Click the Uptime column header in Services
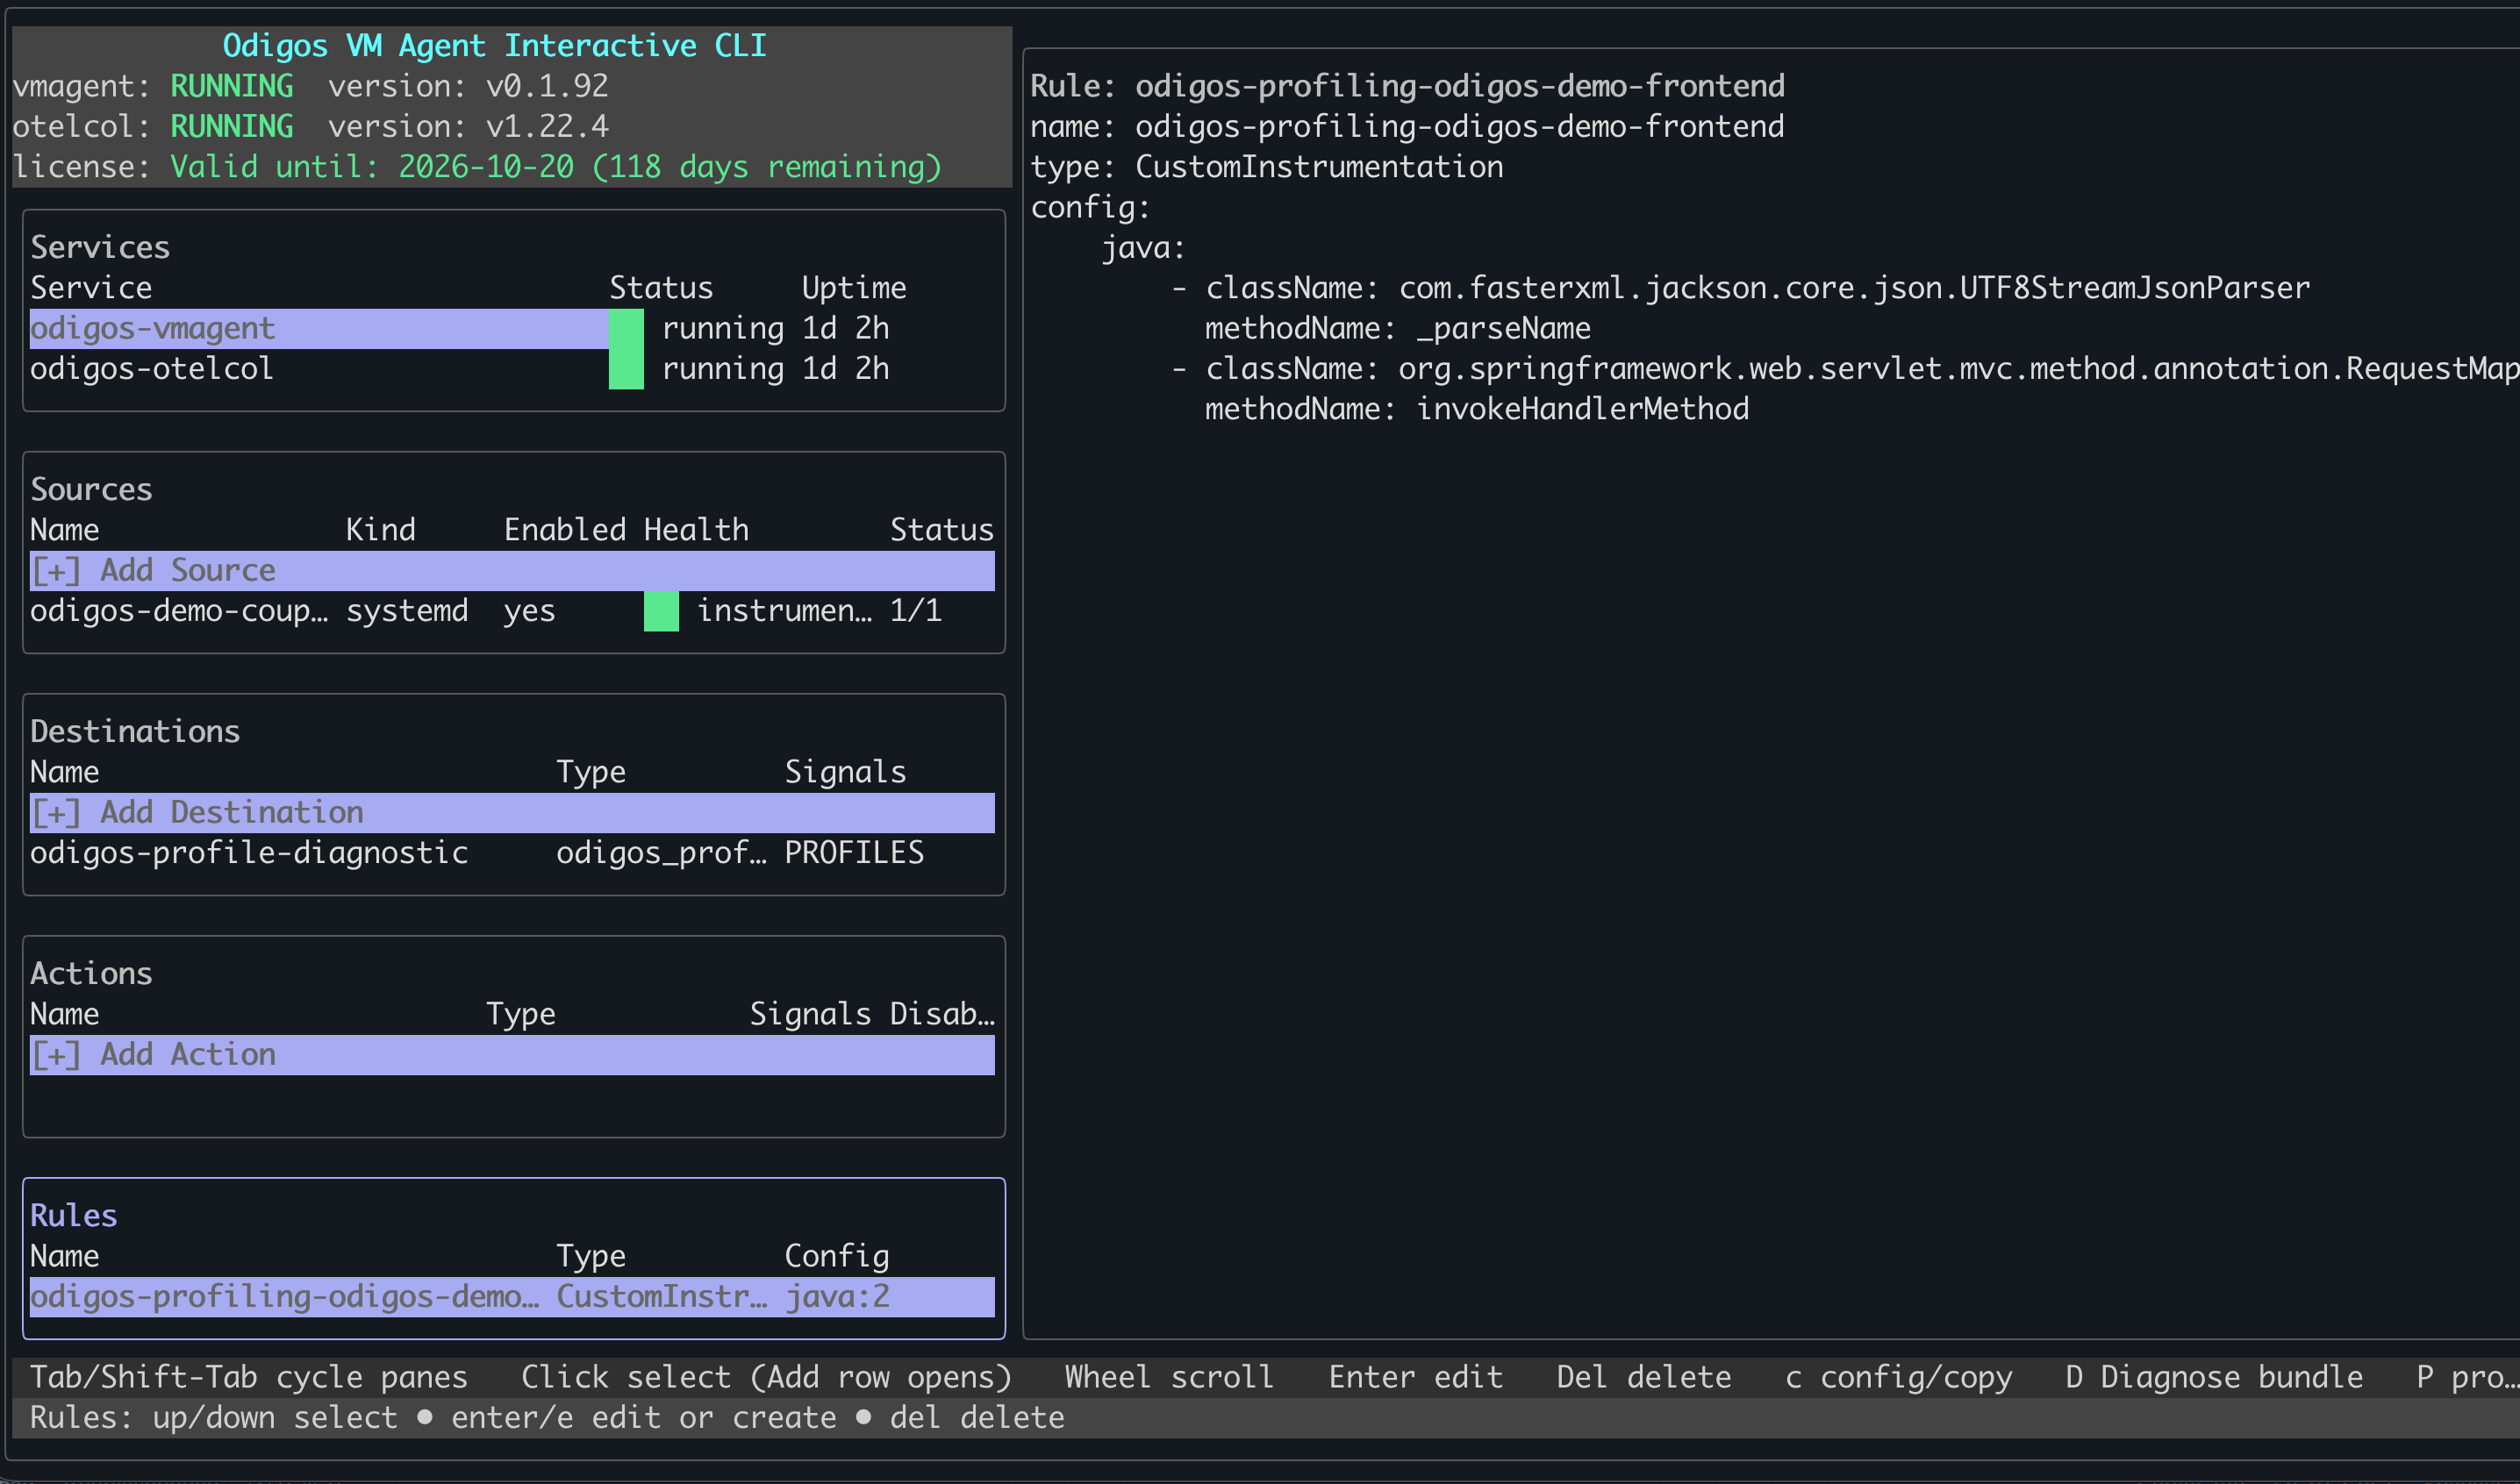Viewport: 2520px width, 1484px height. pos(855,288)
